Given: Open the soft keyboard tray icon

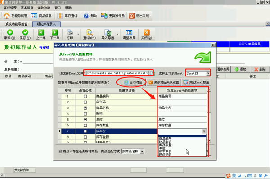Looking at the screenshot, I should click(250, 175).
